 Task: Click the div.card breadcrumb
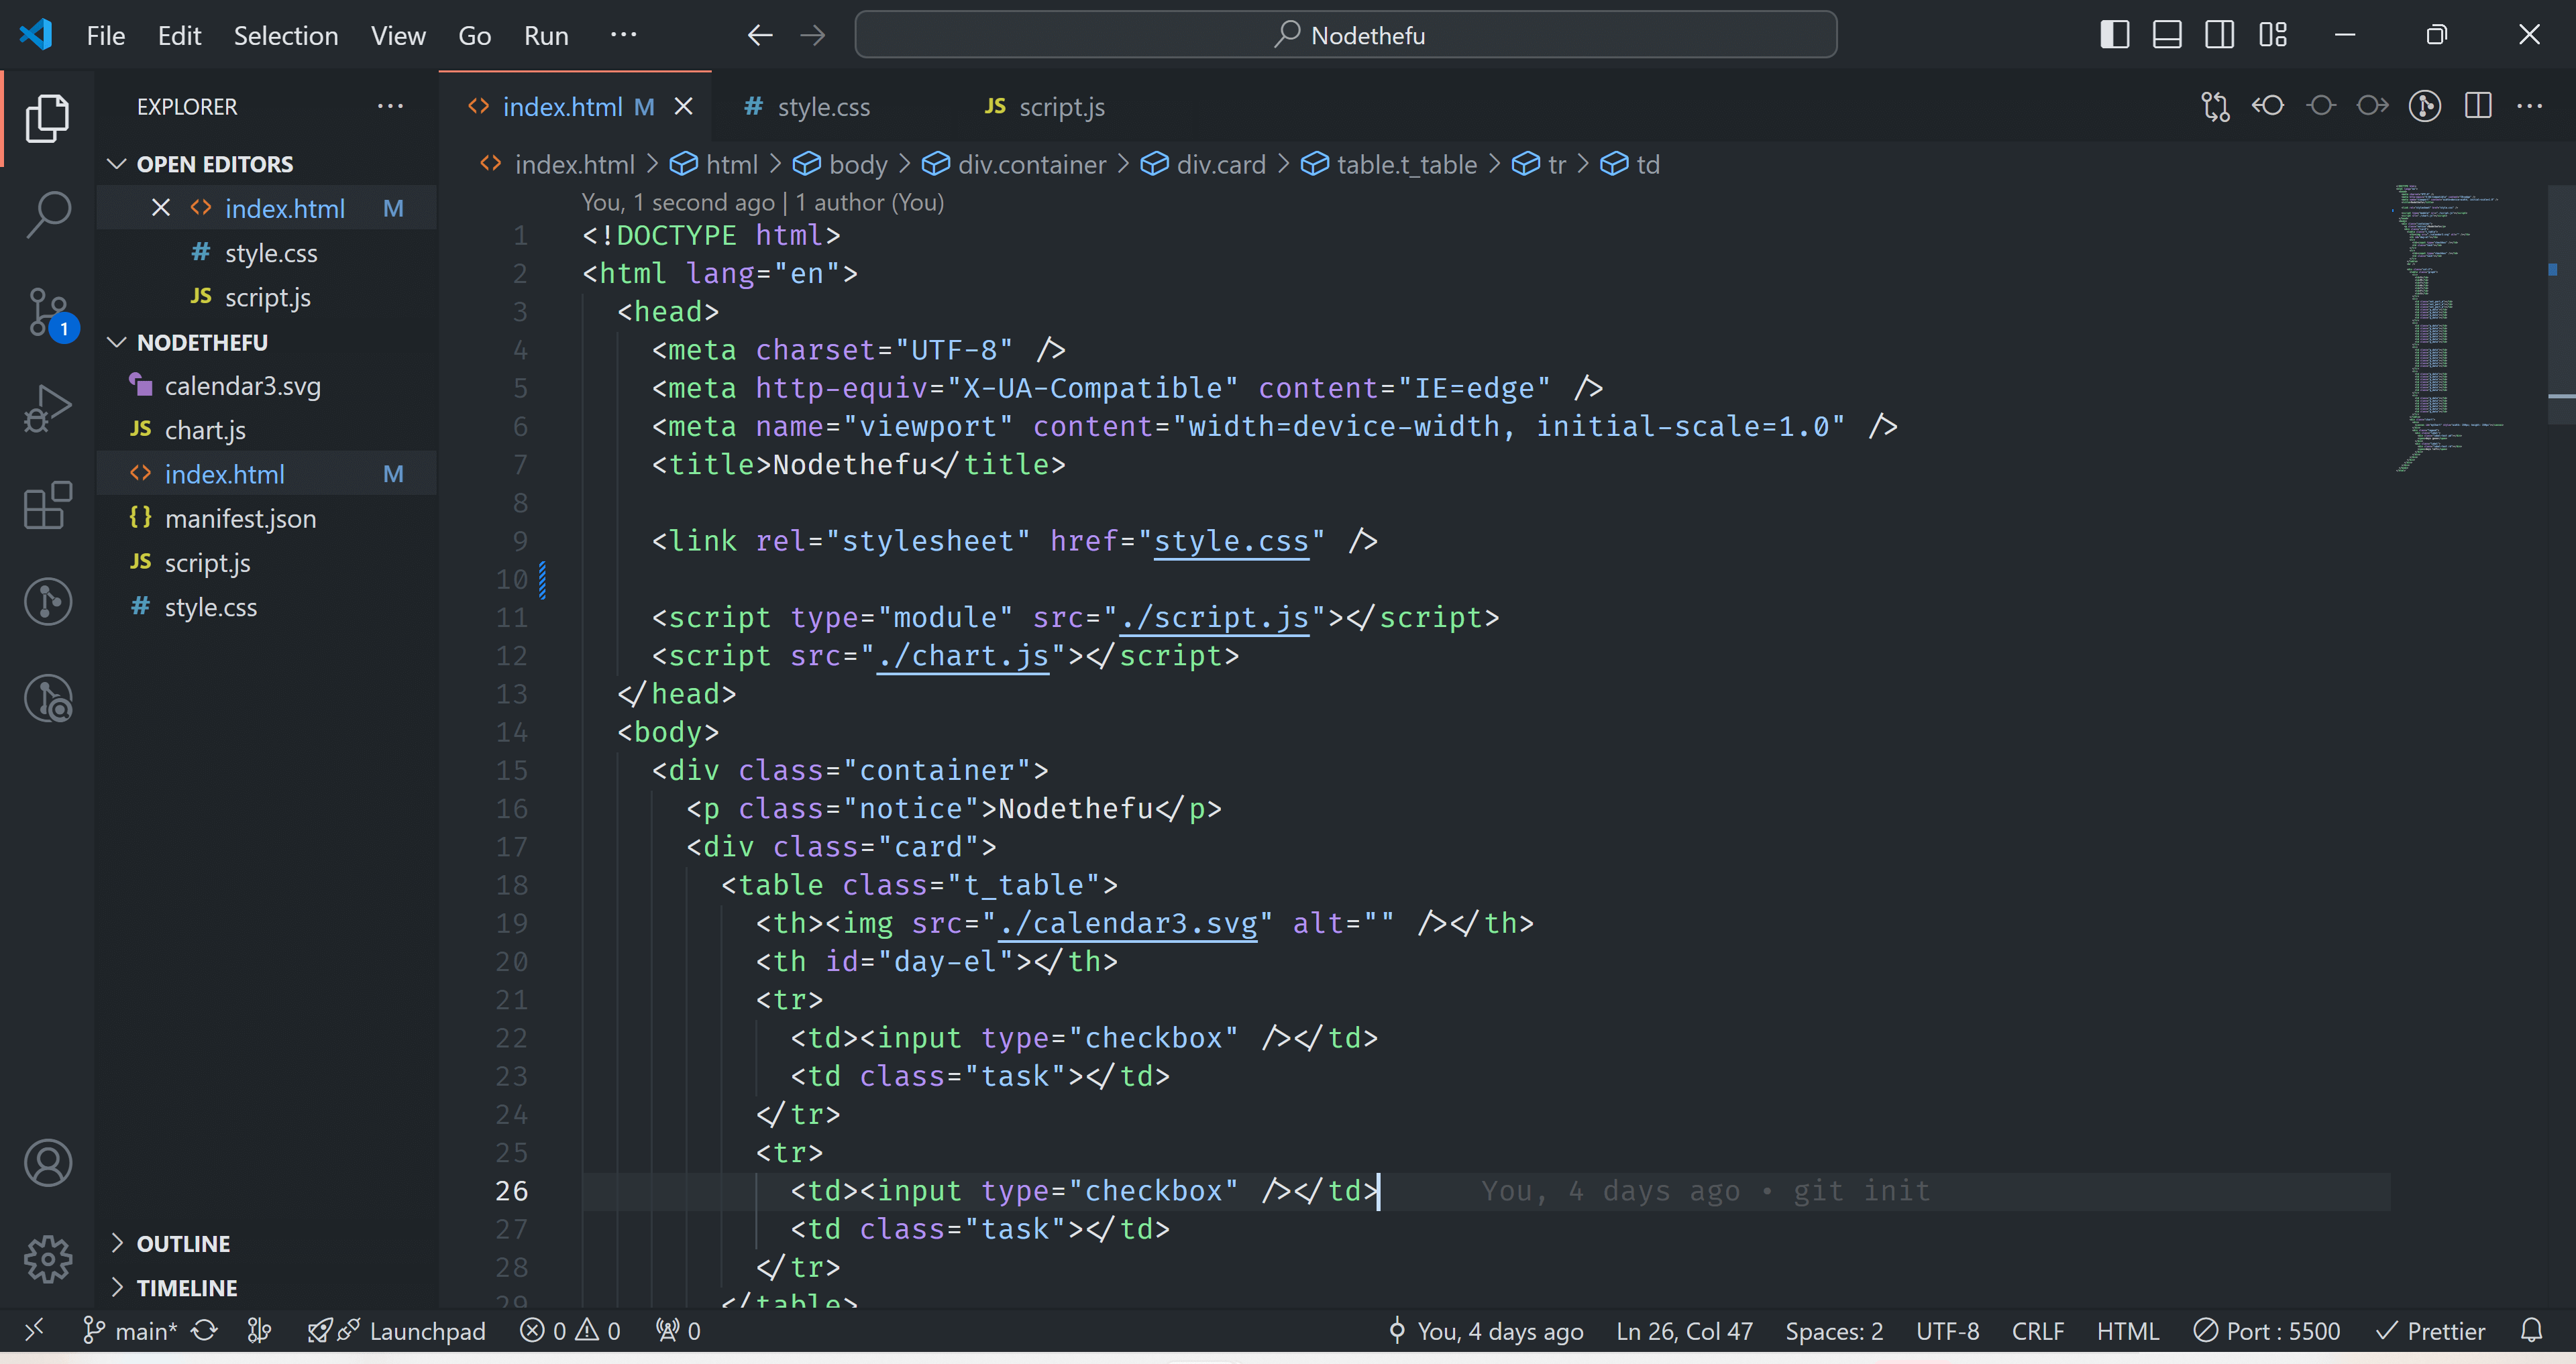point(1203,164)
